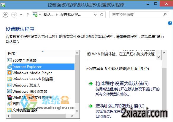Open the address bar history dropdown

click(x=95, y=14)
